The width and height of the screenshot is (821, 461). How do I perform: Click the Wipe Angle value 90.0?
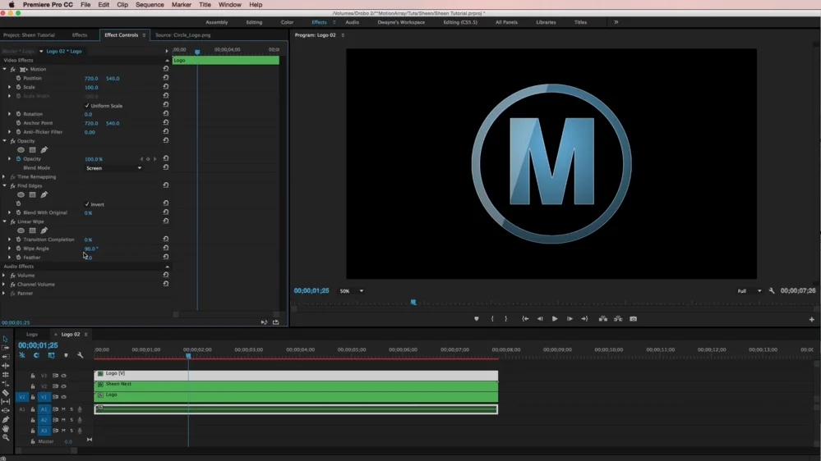(90, 249)
